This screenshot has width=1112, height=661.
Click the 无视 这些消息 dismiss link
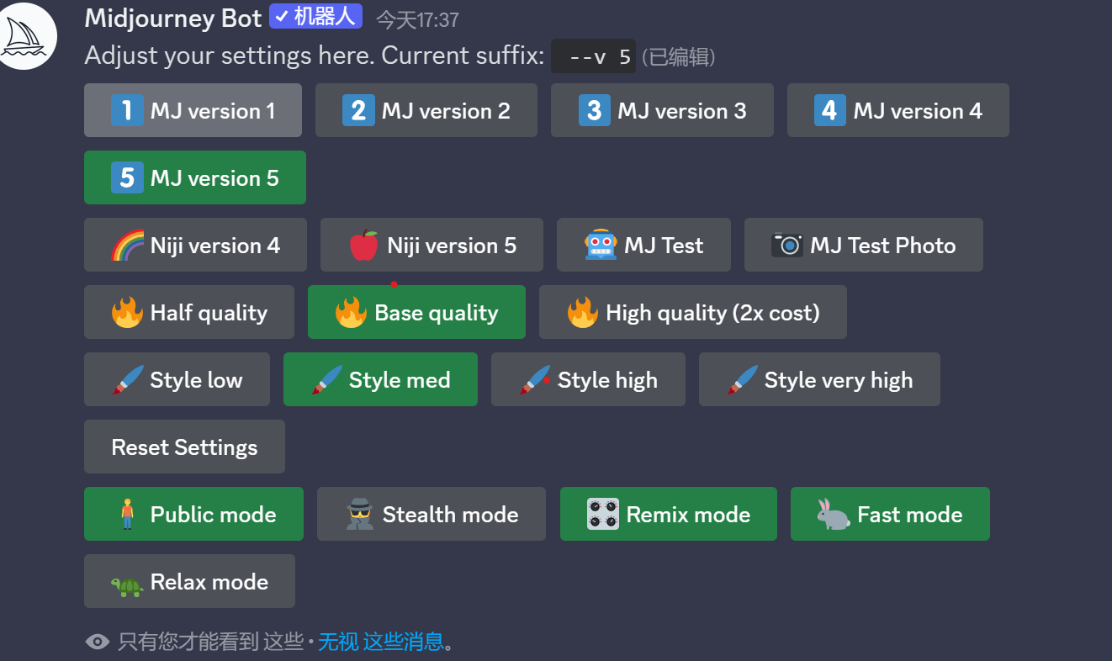tap(380, 642)
